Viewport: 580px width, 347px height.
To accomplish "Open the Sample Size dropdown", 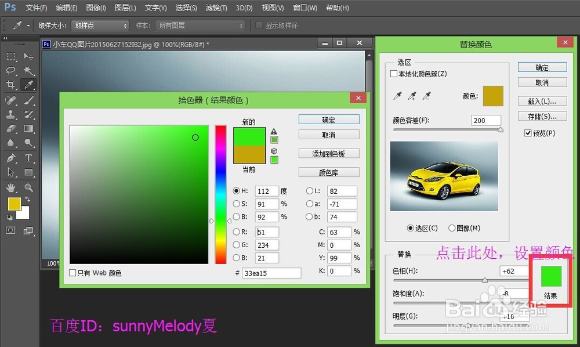I will click(x=100, y=26).
